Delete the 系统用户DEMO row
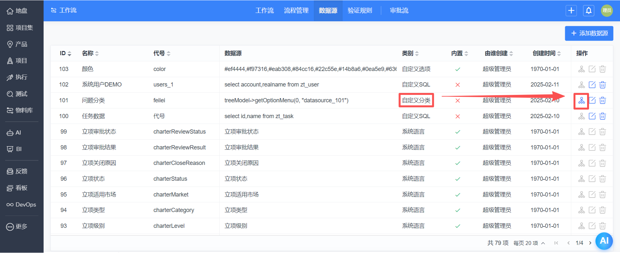The image size is (620, 253). coord(603,85)
